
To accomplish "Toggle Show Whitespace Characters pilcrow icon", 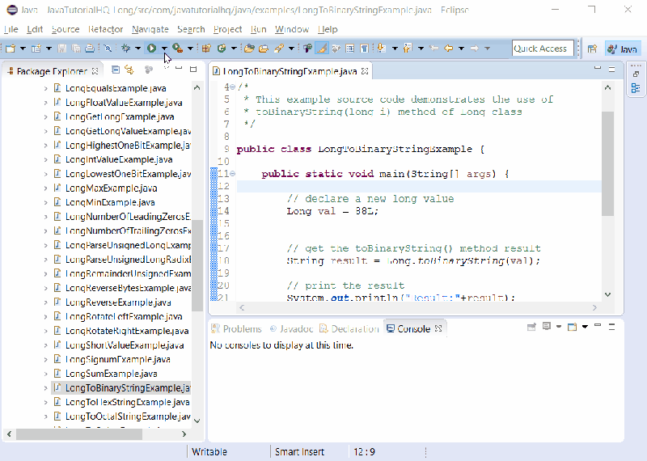I will (x=365, y=49).
